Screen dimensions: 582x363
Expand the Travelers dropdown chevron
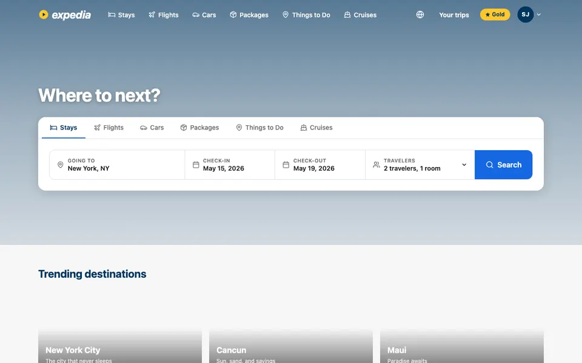(x=464, y=165)
